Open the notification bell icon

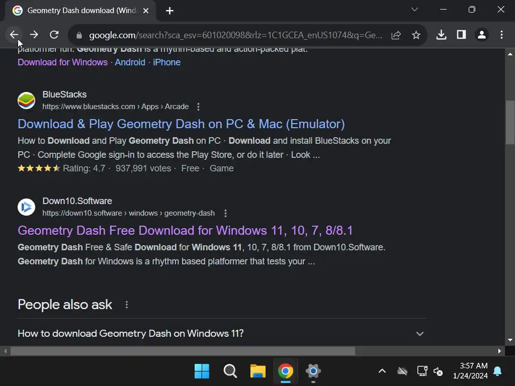(497, 371)
